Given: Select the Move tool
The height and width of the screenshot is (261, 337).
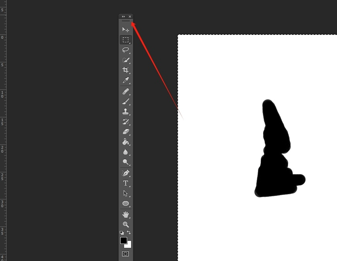Looking at the screenshot, I should [126, 30].
